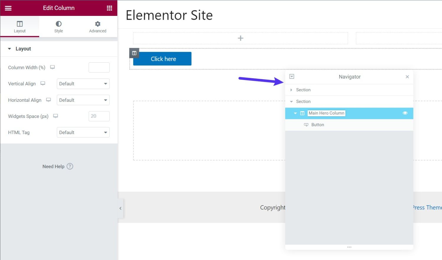Open the Vertical Align dropdown
The height and width of the screenshot is (260, 442).
[x=83, y=84]
